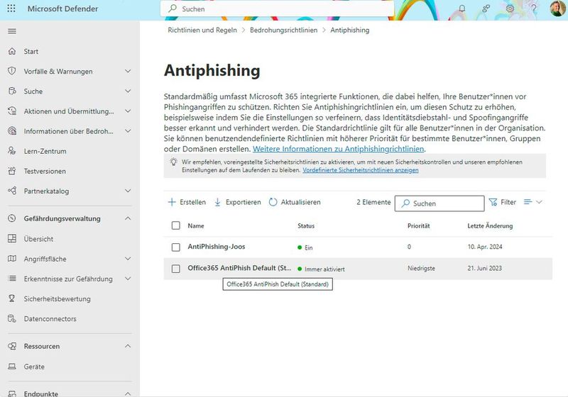Viewport: 568px width, 397px height.
Task: Open the community people icon in header
Action: [x=486, y=9]
